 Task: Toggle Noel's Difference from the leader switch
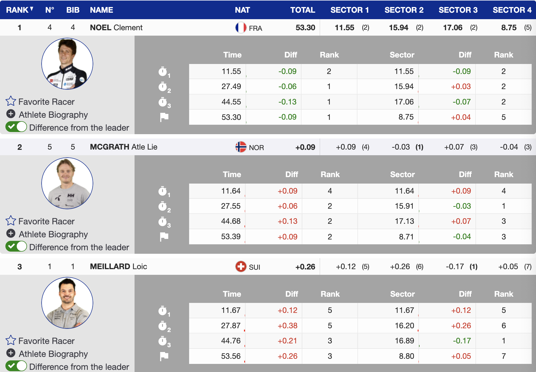pos(16,127)
